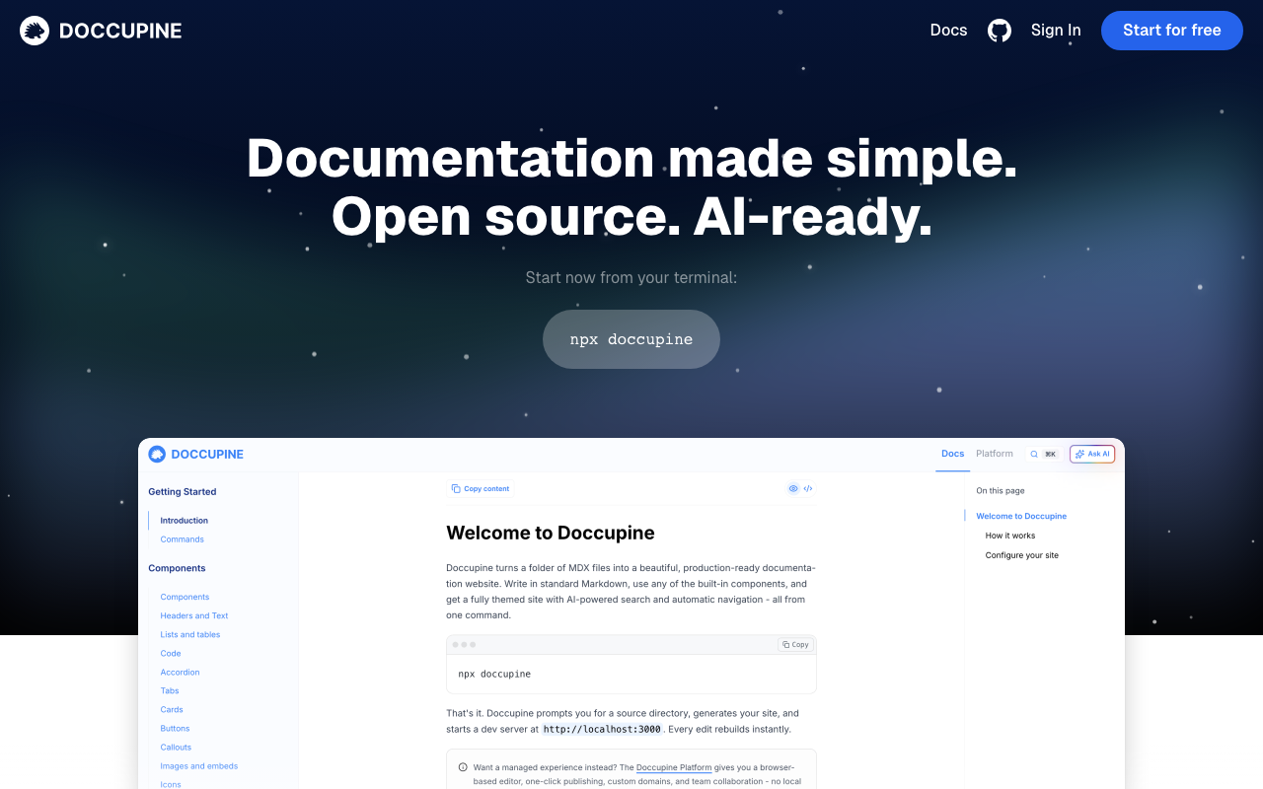Click the "Start now from your terminal:" text

[631, 278]
